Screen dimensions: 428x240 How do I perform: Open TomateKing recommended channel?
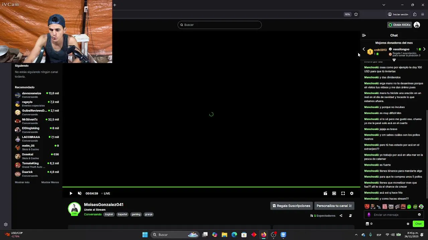(37, 165)
